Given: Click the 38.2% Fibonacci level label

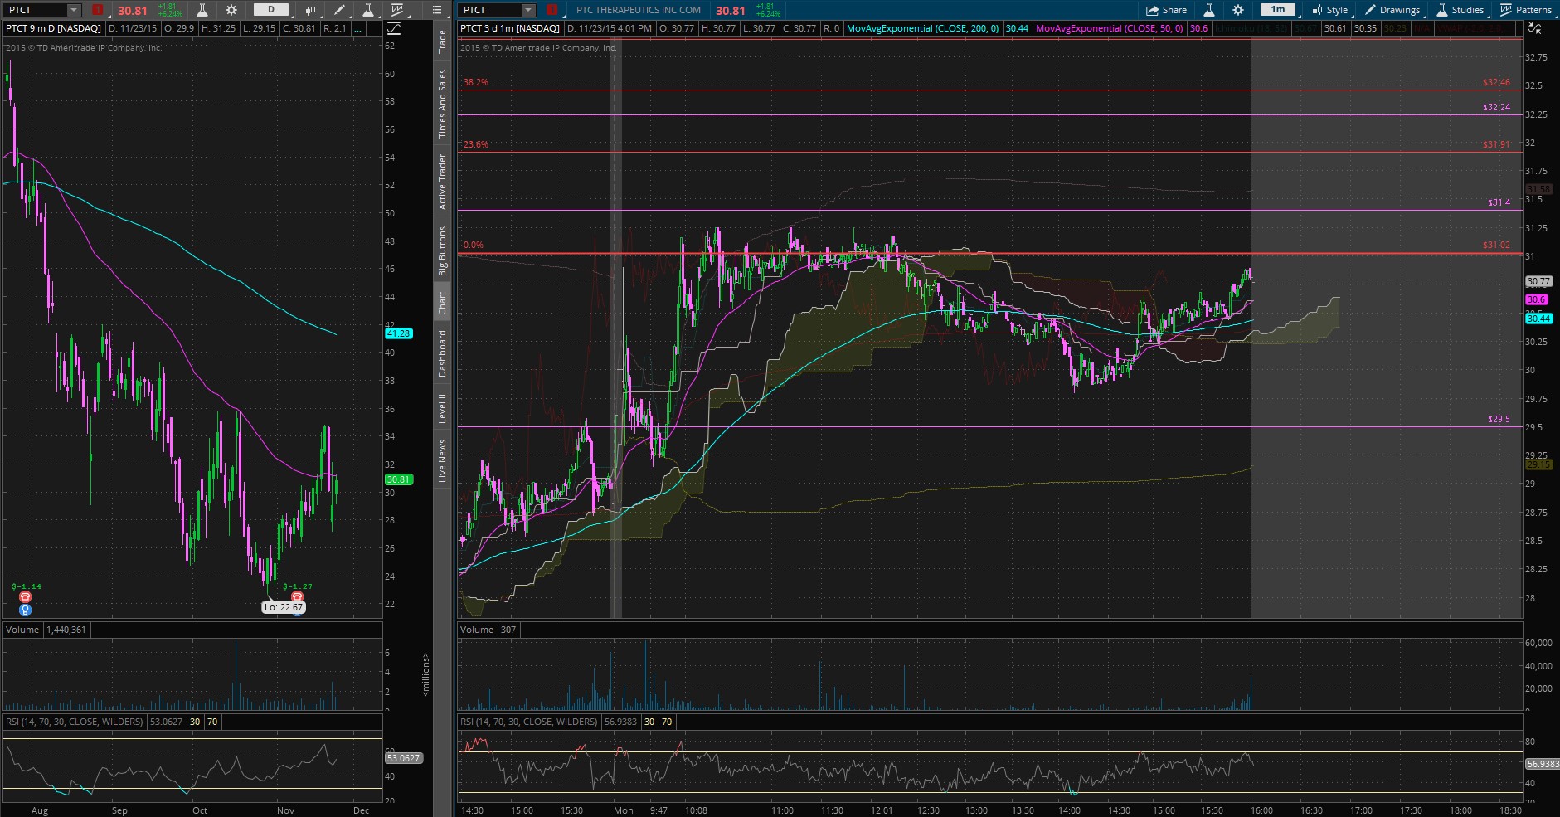Looking at the screenshot, I should tap(476, 82).
